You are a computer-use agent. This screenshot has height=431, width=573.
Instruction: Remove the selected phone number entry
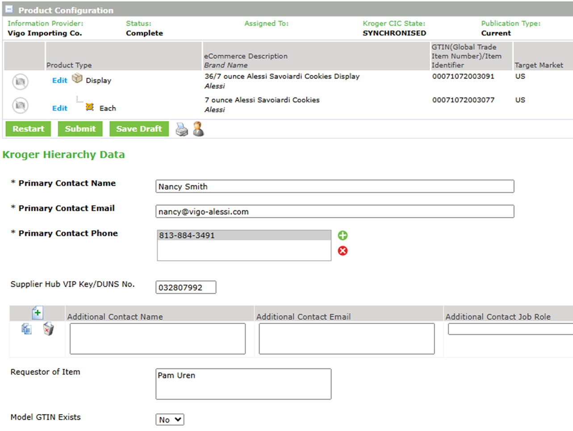343,250
